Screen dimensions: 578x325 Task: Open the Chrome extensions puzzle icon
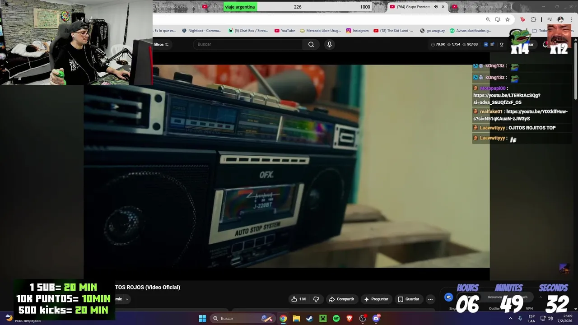534,19
